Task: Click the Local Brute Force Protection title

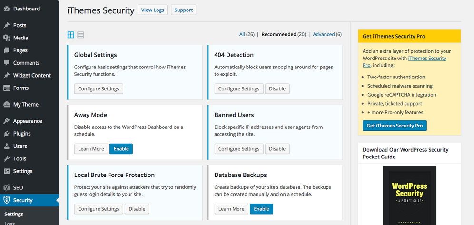Action: pos(114,175)
